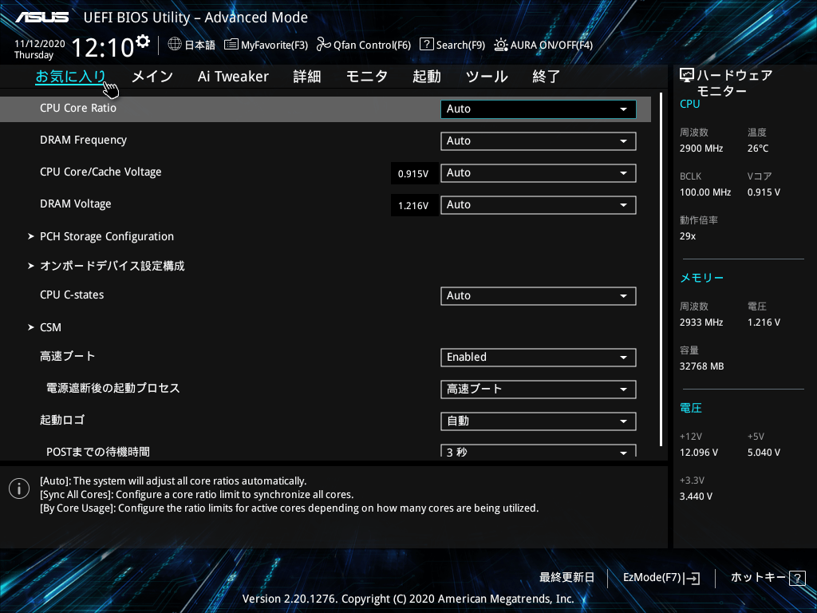
Task: Click the 日本語 language label
Action: [199, 45]
